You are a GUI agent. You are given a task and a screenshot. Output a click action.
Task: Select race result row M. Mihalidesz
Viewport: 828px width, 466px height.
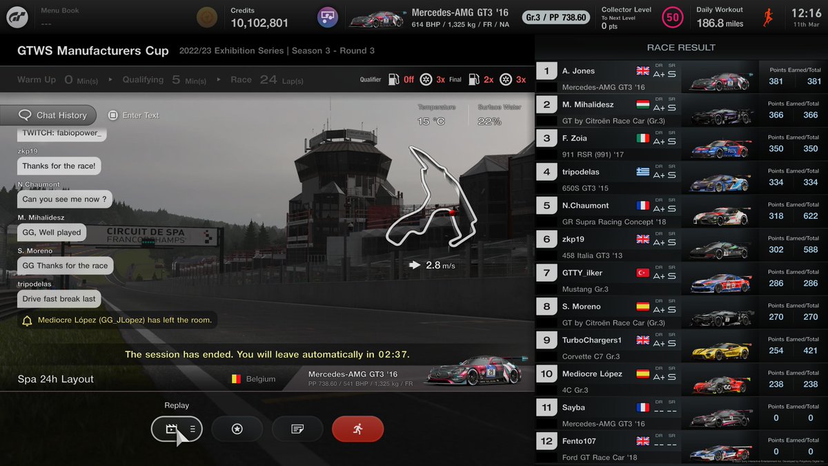[x=681, y=110]
